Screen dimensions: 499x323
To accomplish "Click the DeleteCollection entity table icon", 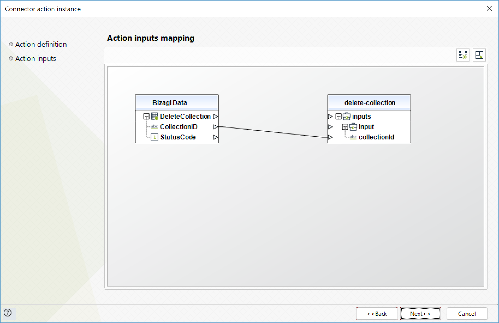I will [155, 116].
